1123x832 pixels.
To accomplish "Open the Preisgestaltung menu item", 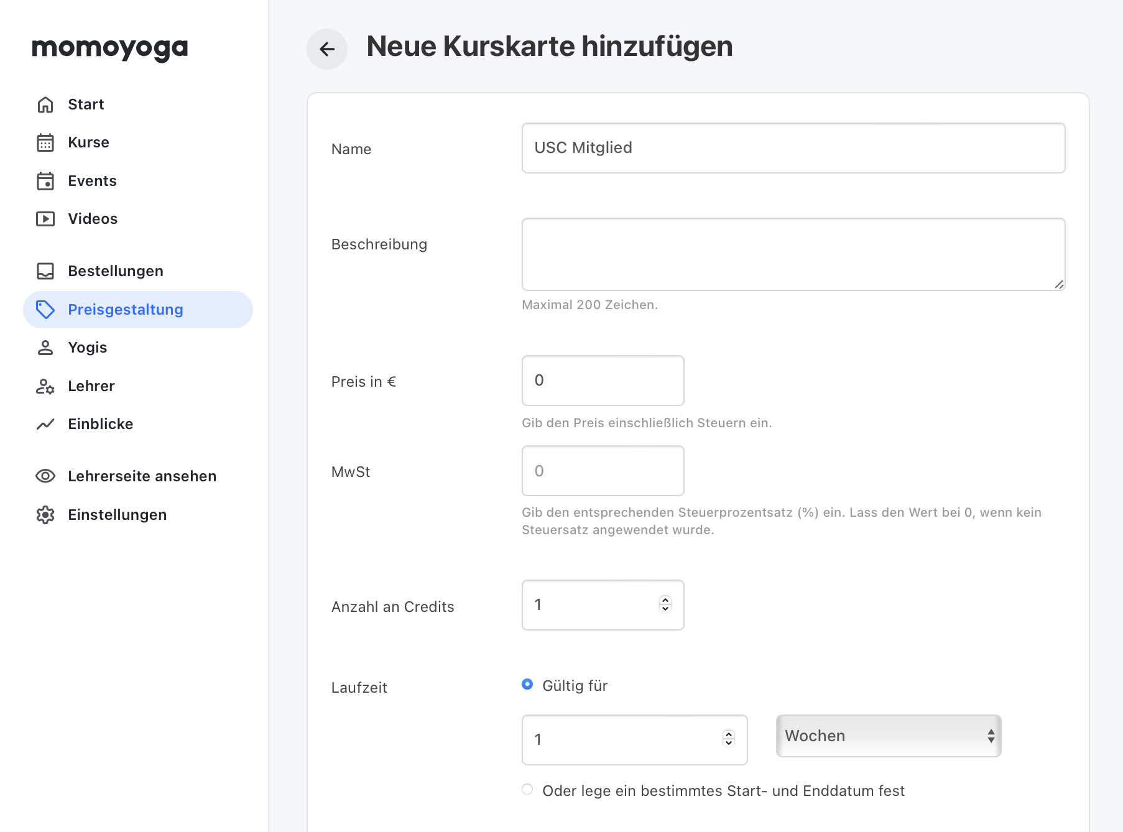I will point(138,310).
